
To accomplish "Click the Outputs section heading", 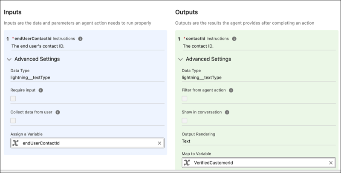I will 186,12.
